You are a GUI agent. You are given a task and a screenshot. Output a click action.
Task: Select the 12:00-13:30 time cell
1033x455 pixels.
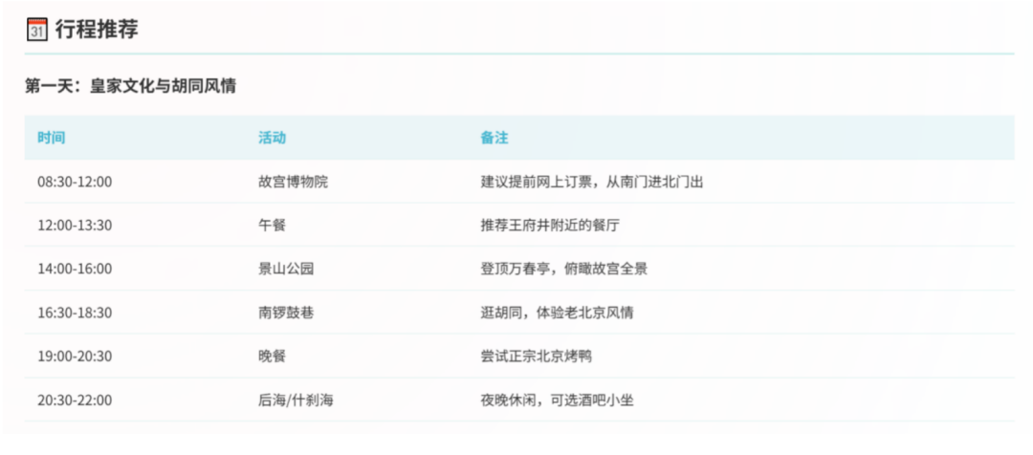click(x=75, y=226)
